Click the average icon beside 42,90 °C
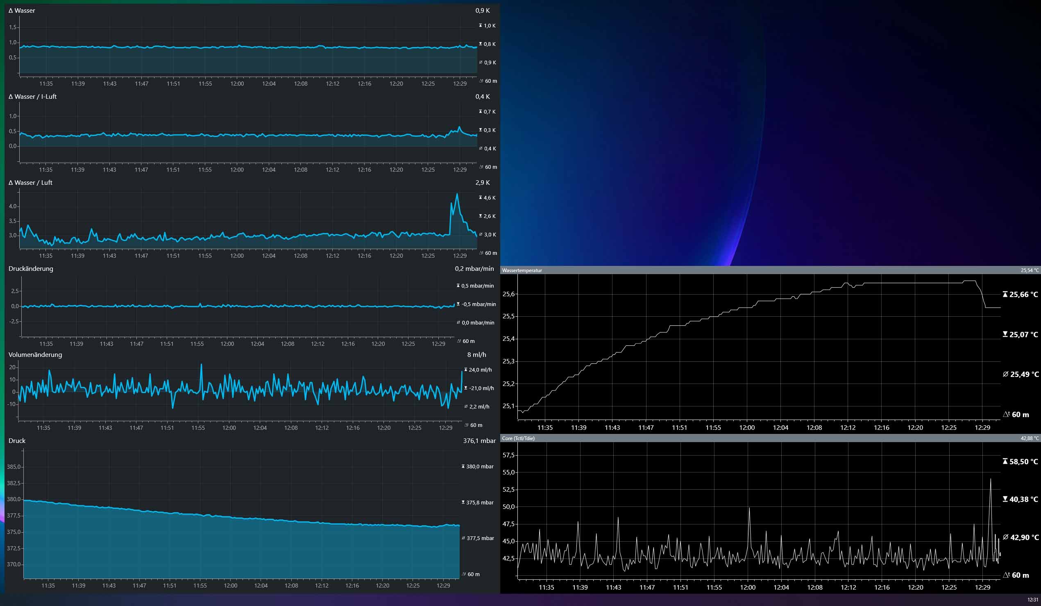Image resolution: width=1041 pixels, height=606 pixels. coord(1005,537)
